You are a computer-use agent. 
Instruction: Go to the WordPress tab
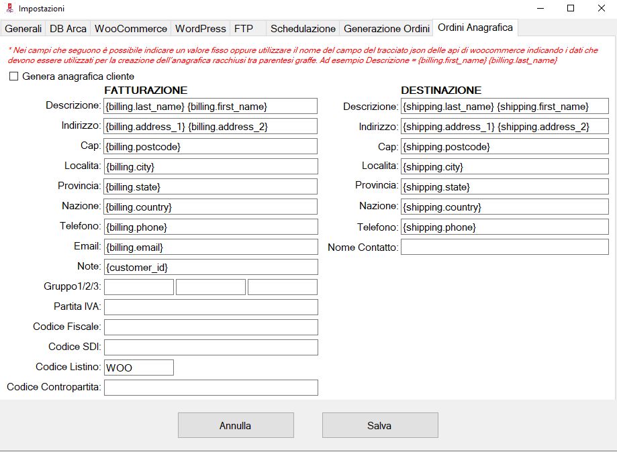(x=200, y=29)
